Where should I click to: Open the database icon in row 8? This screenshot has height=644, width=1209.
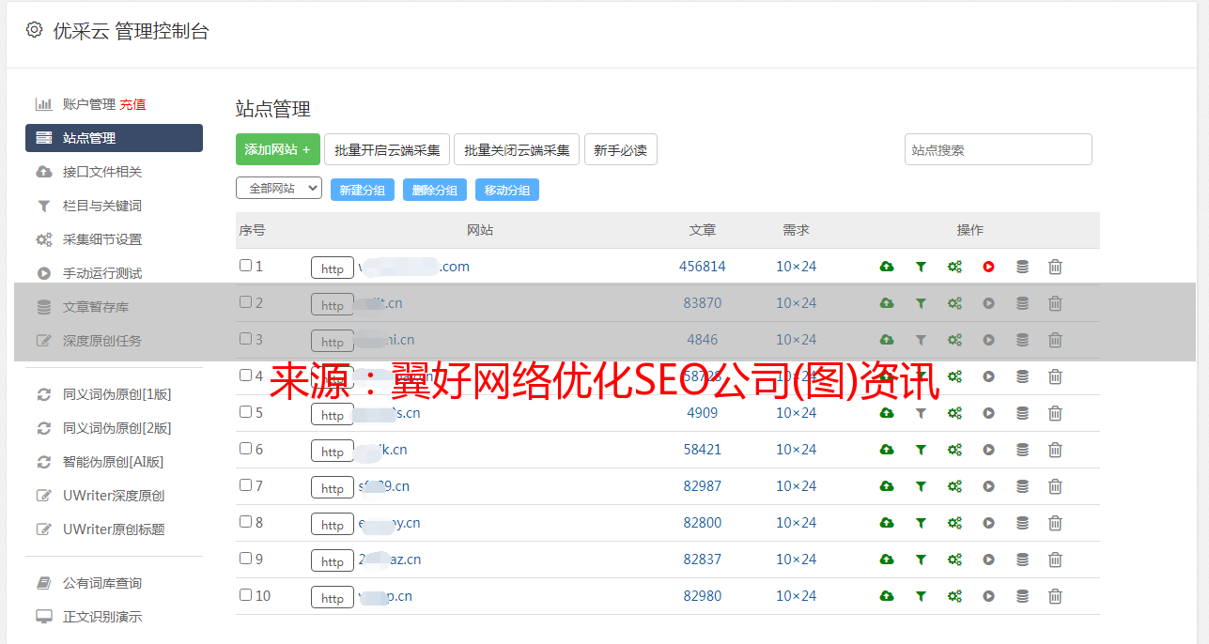click(1022, 523)
